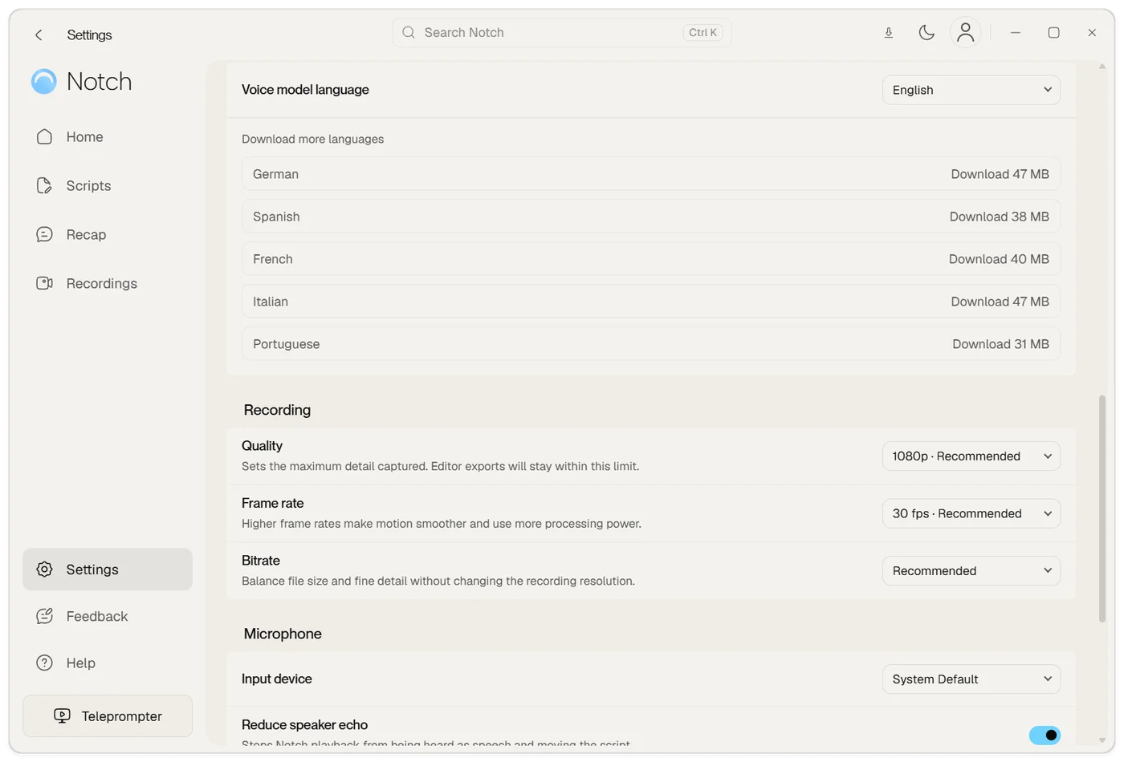Open the Input device System Default dropdown
1124x762 pixels.
coord(971,679)
